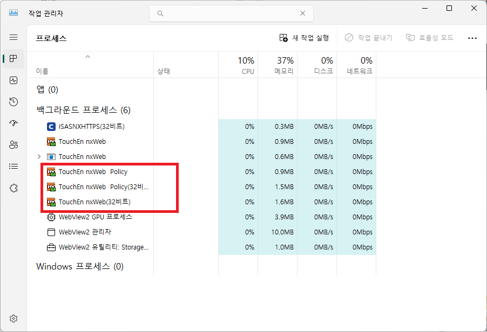The image size is (487, 332).
Task: Open the more options ellipsis menu
Action: [x=472, y=38]
